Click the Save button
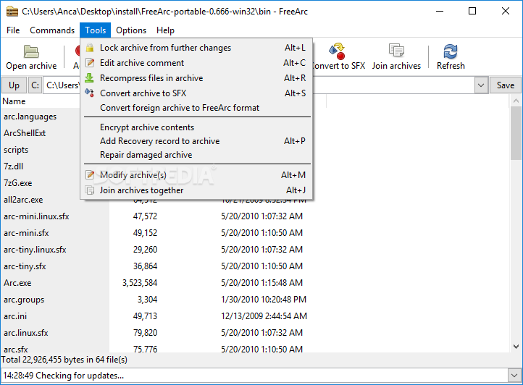Screen dimensions: 523x385 pos(505,85)
